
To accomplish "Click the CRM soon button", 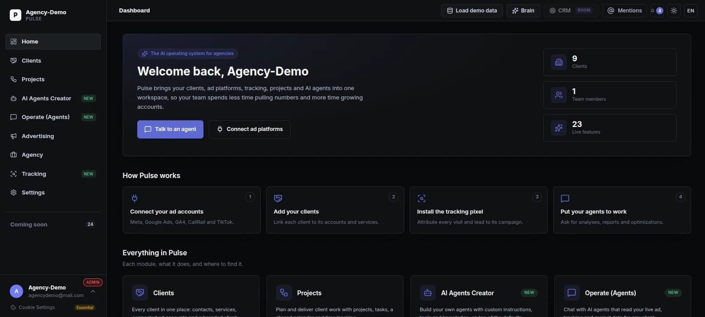I will pos(571,11).
